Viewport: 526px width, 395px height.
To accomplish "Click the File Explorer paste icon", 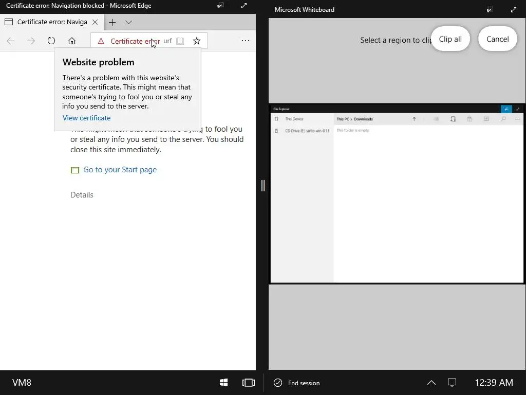I will (x=469, y=119).
